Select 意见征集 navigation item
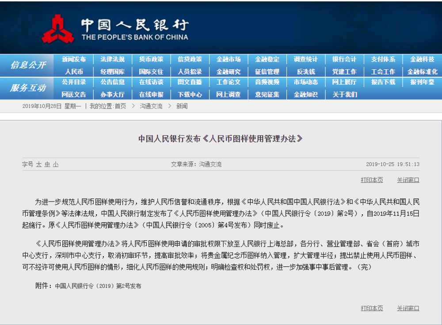Image resolution: width=442 pixels, height=325 pixels. [x=267, y=95]
